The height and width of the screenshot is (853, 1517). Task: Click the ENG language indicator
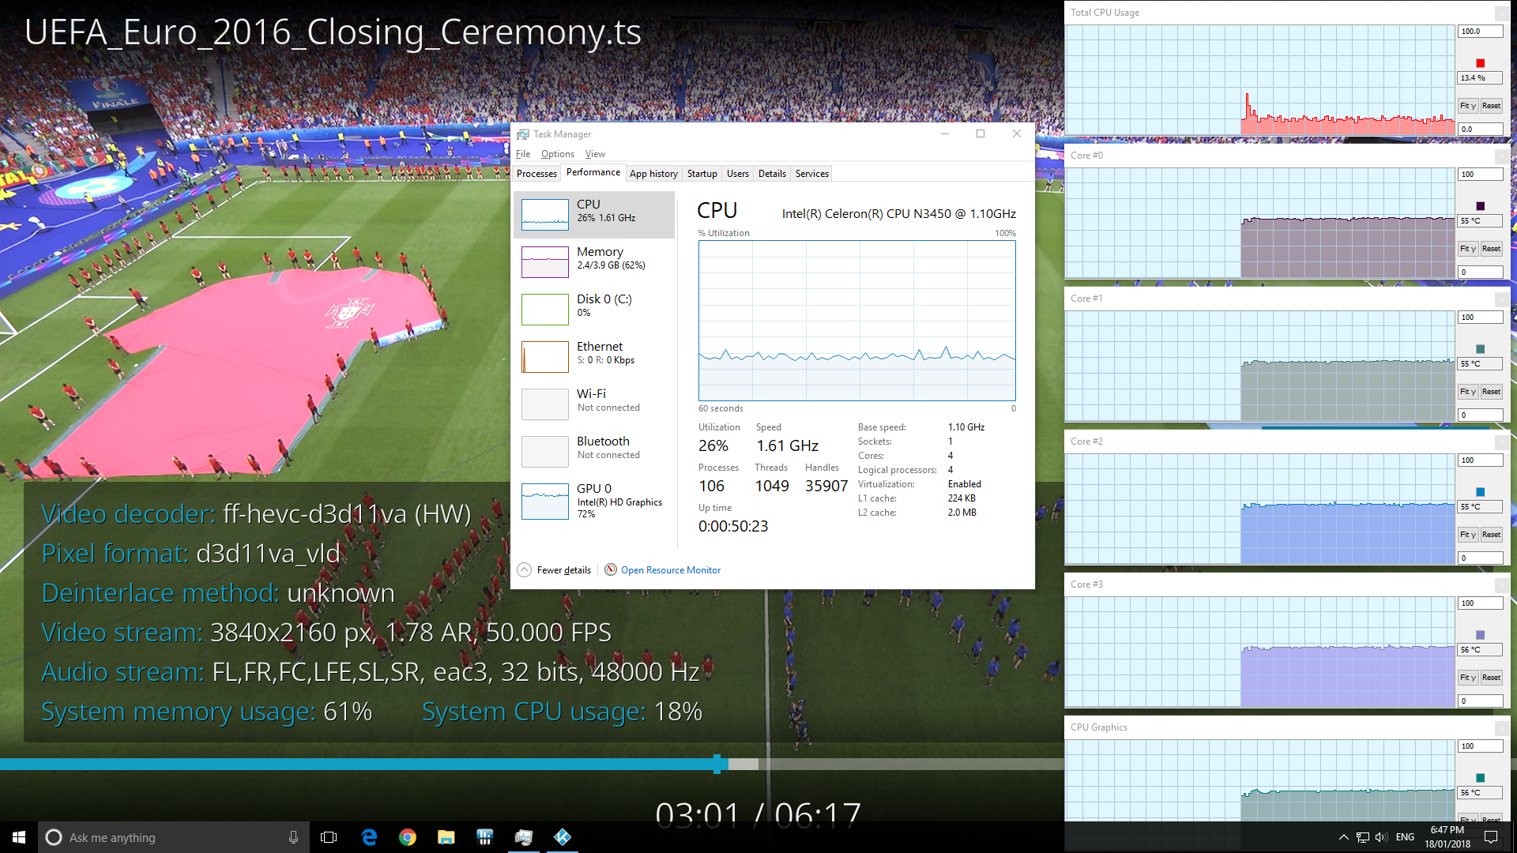1405,837
